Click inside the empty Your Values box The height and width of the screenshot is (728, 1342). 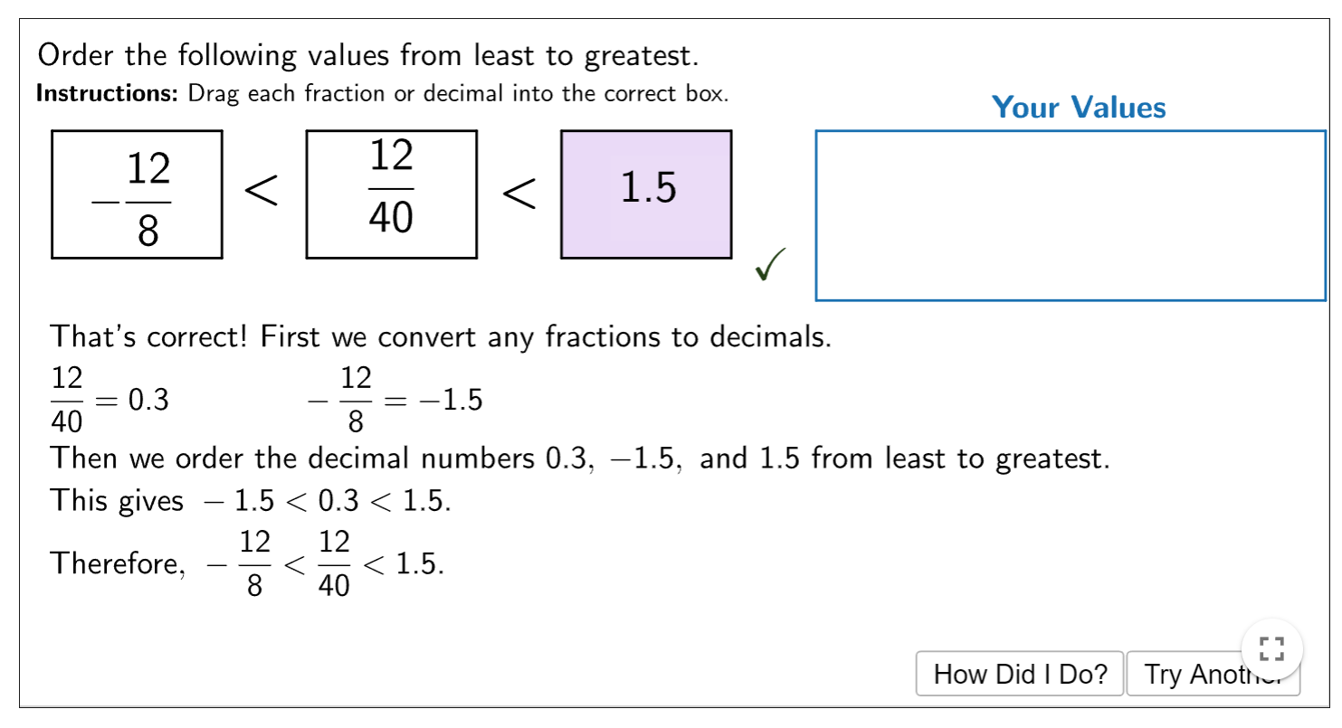click(x=1070, y=215)
